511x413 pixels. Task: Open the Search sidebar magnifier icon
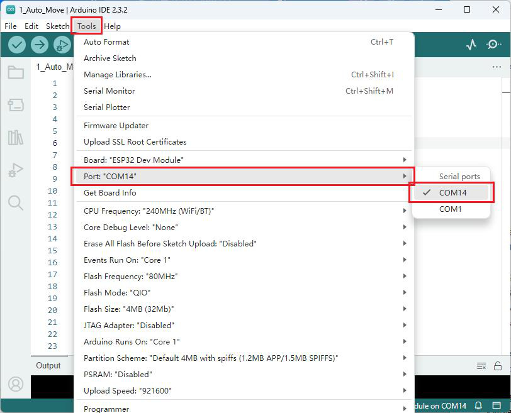tap(16, 203)
